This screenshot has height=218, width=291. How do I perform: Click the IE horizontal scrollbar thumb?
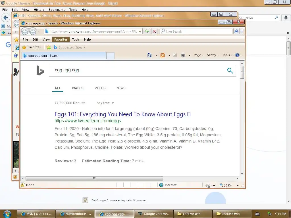click(x=94, y=178)
